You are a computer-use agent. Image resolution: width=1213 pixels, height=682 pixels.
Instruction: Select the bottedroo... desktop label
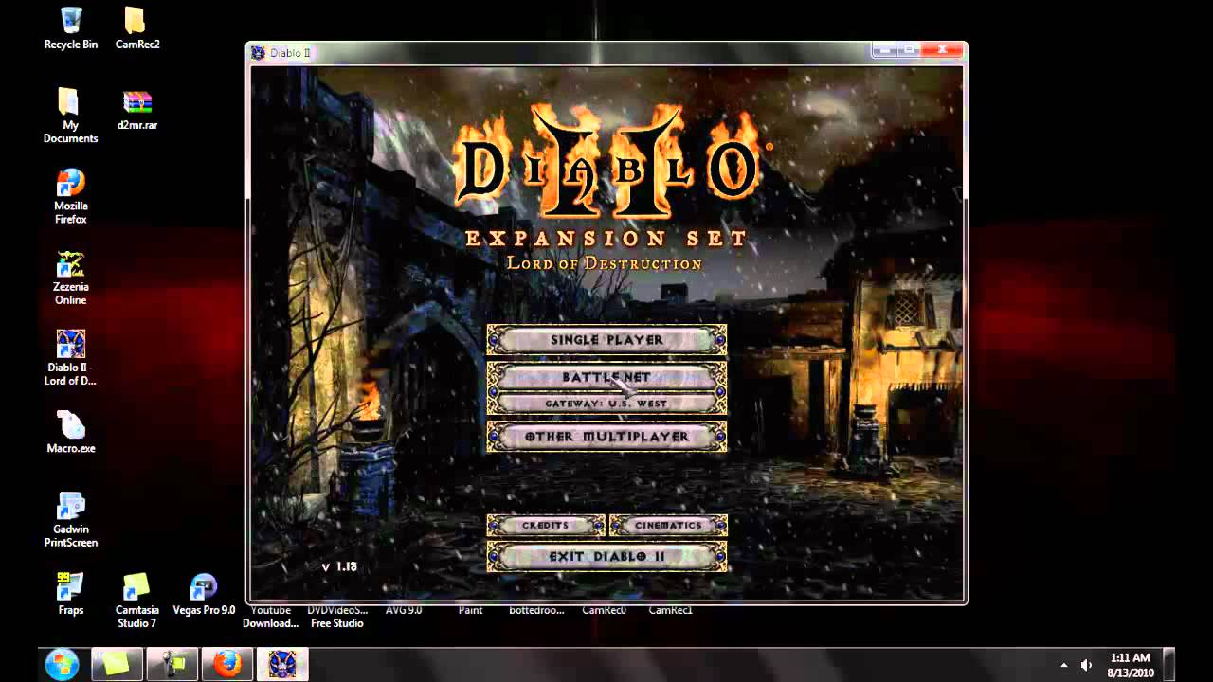[x=536, y=610]
